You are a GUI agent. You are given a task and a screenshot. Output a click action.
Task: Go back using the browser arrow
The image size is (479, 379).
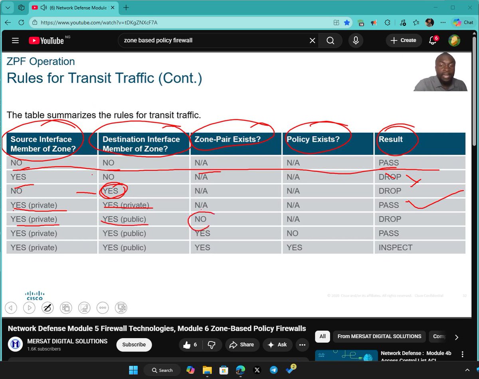8,22
